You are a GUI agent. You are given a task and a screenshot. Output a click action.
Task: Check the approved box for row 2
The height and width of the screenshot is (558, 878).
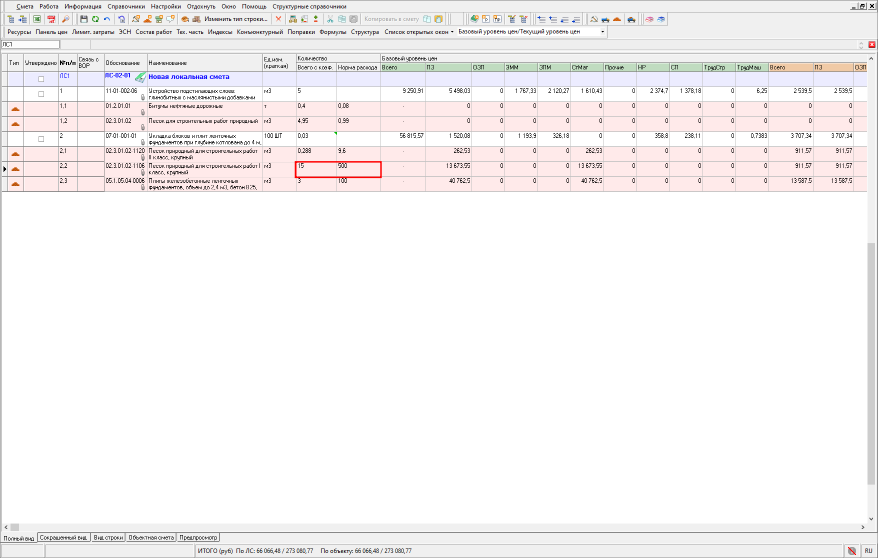(41, 139)
